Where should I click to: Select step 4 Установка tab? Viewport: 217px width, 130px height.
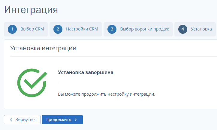click(x=195, y=29)
